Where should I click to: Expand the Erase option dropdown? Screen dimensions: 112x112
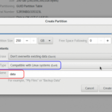pos(60,56)
